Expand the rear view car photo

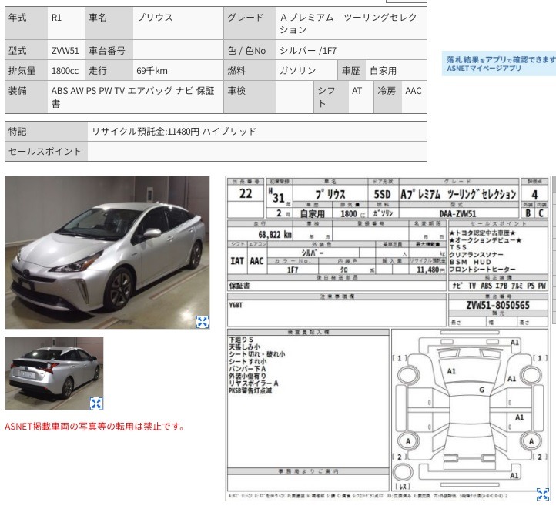click(x=96, y=403)
